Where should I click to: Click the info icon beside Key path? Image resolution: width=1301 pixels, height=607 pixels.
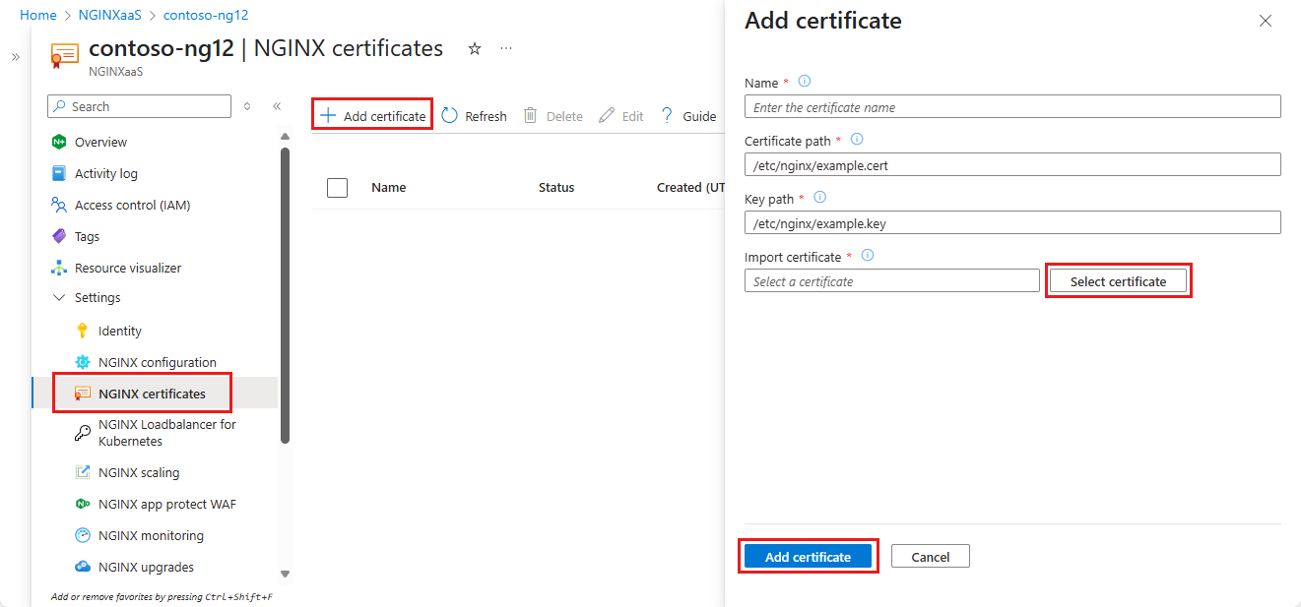819,198
